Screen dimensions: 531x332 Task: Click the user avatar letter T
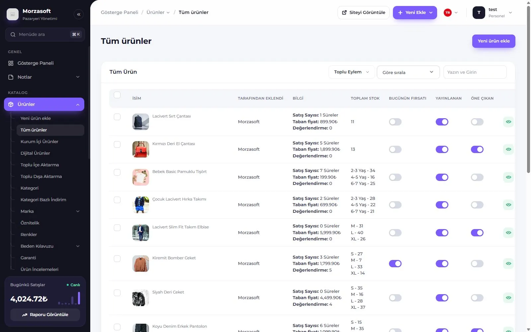(479, 13)
